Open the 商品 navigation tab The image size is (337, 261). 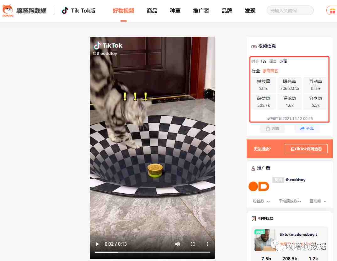(152, 11)
